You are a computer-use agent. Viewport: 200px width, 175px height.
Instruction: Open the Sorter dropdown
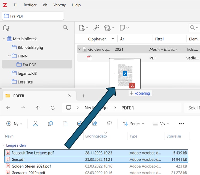[133, 124]
